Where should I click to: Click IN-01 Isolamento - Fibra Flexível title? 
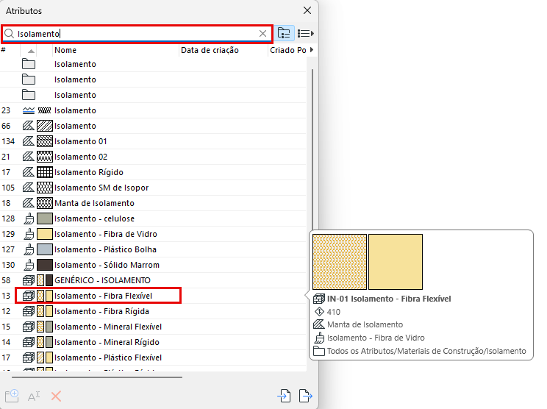coord(389,299)
